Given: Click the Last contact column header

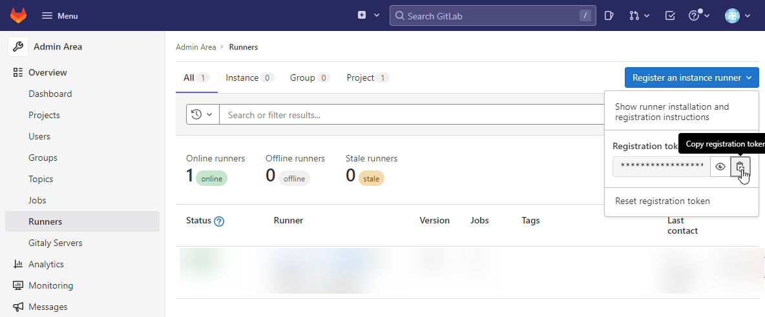Looking at the screenshot, I should 682,226.
